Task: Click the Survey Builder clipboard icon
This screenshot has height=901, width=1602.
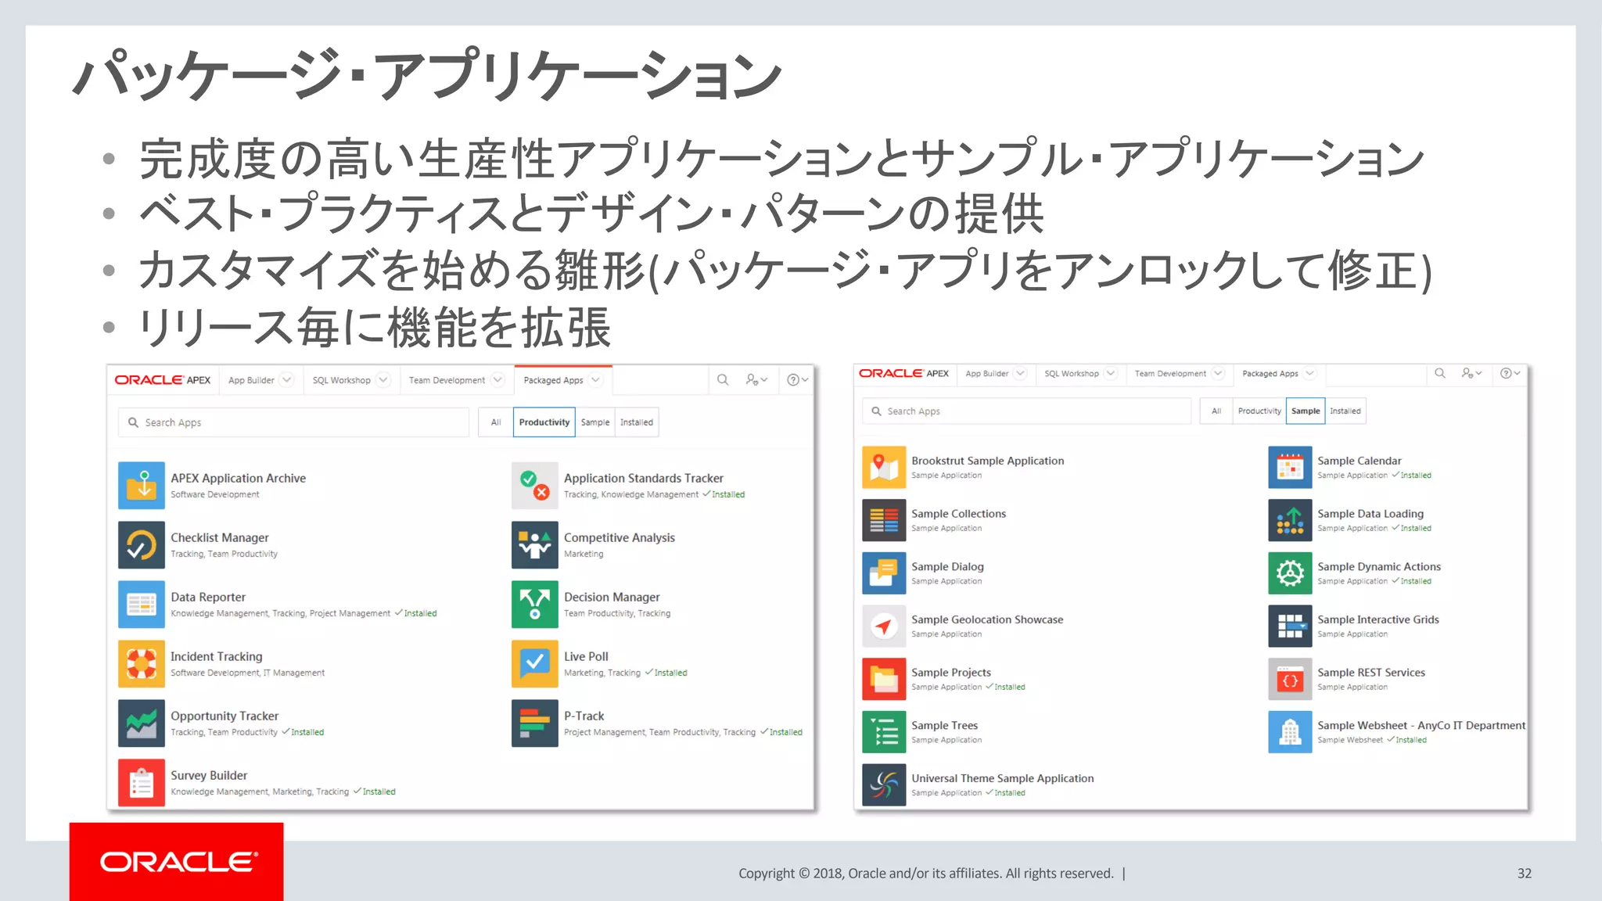Action: point(142,782)
